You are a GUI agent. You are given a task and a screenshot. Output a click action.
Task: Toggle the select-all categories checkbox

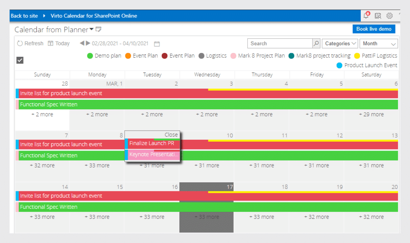point(20,60)
